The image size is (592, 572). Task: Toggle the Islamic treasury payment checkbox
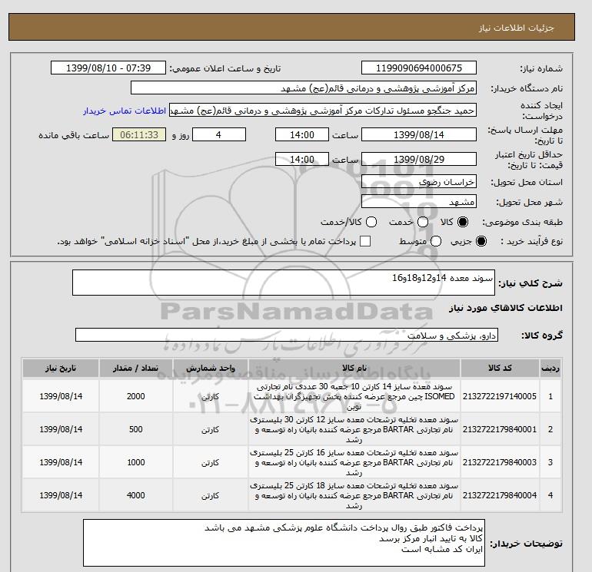coord(365,241)
